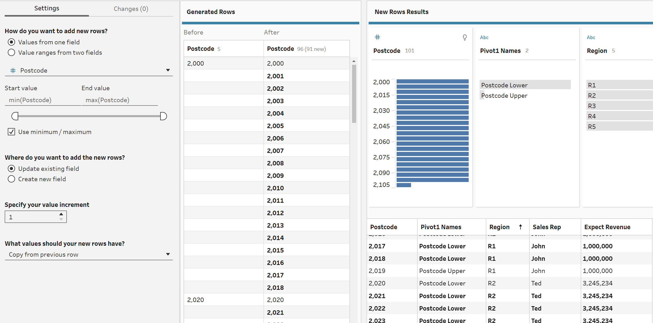Select the R3 region value
The image size is (653, 323).
pos(592,106)
